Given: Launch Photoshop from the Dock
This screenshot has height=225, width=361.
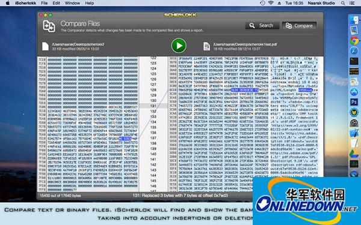Looking at the screenshot, I should (x=354, y=102).
